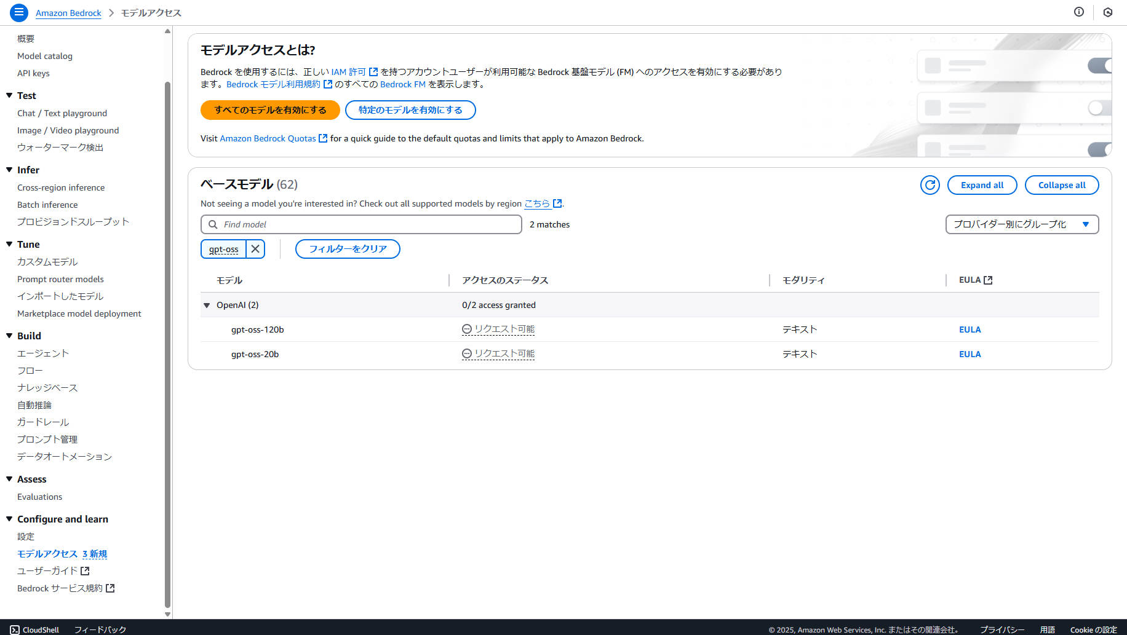This screenshot has width=1127, height=635.
Task: Open CloudShell icon in footer
Action: [x=15, y=629]
